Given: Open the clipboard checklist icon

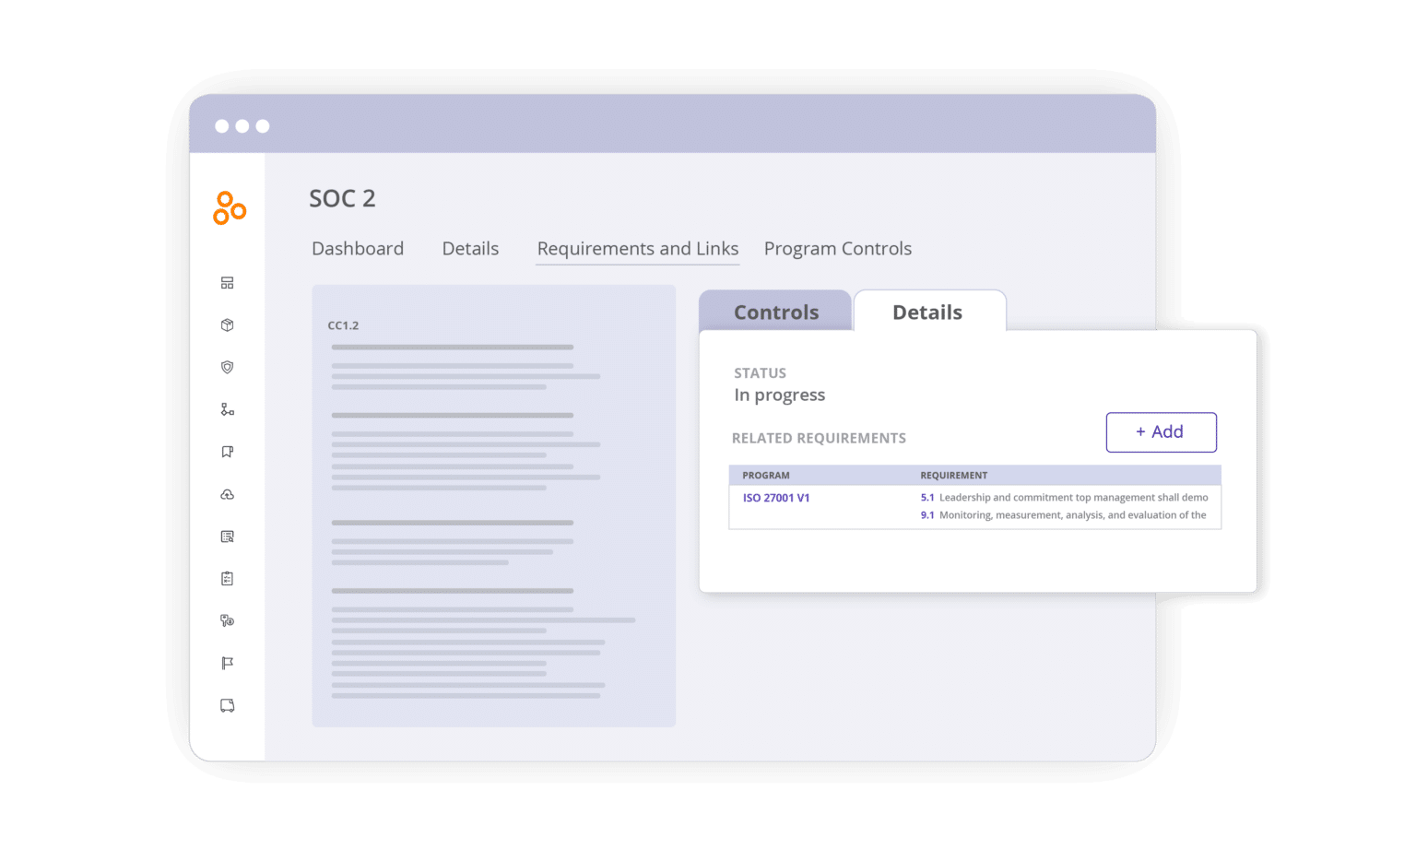Looking at the screenshot, I should click(227, 579).
